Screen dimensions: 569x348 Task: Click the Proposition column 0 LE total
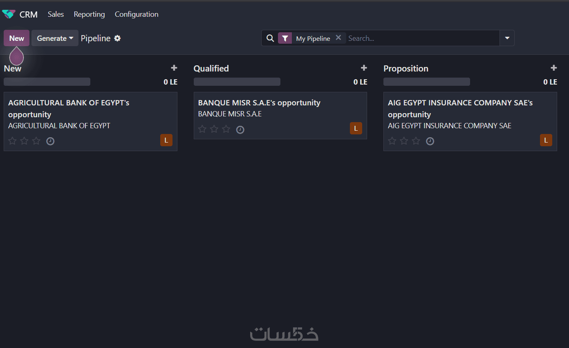coord(550,82)
